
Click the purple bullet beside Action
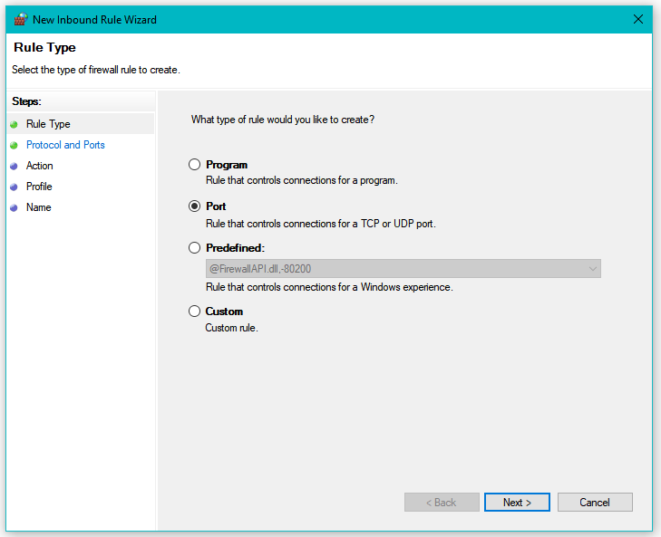(x=14, y=167)
